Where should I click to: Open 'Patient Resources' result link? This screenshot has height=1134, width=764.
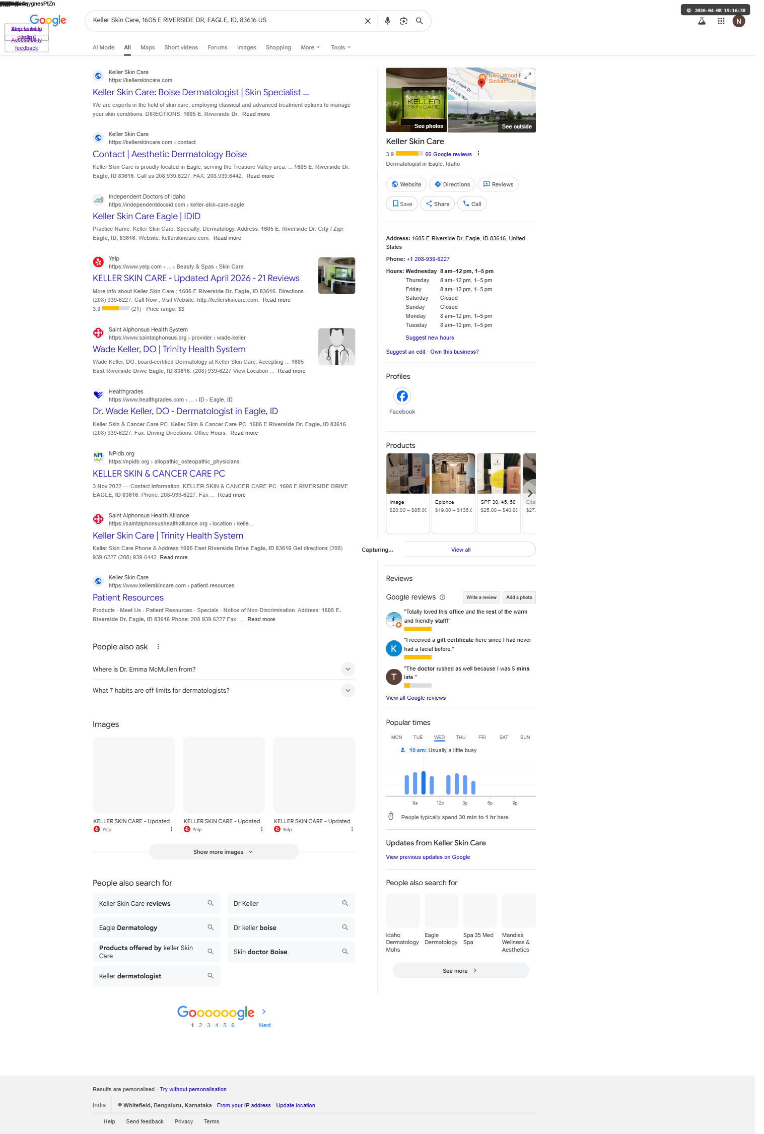tap(128, 597)
